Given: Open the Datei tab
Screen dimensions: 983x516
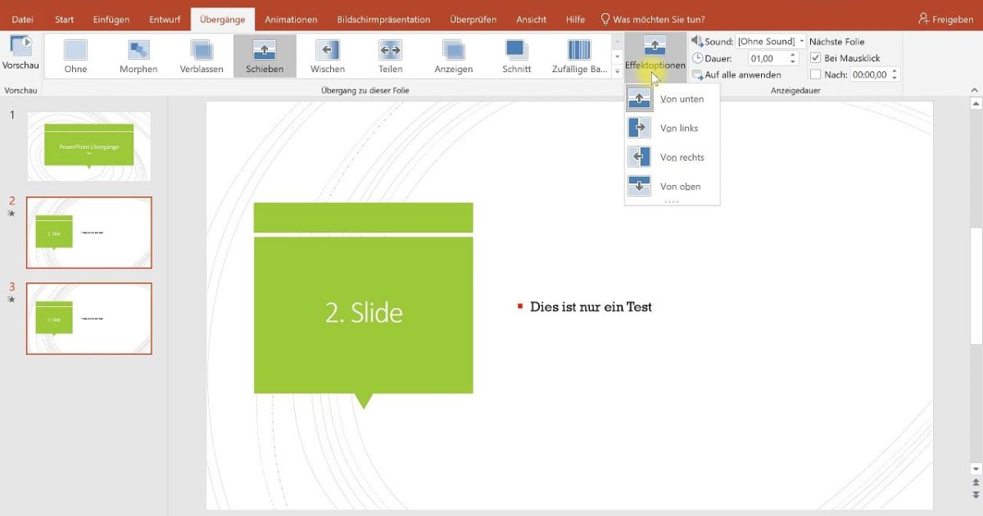Looking at the screenshot, I should click(x=23, y=19).
